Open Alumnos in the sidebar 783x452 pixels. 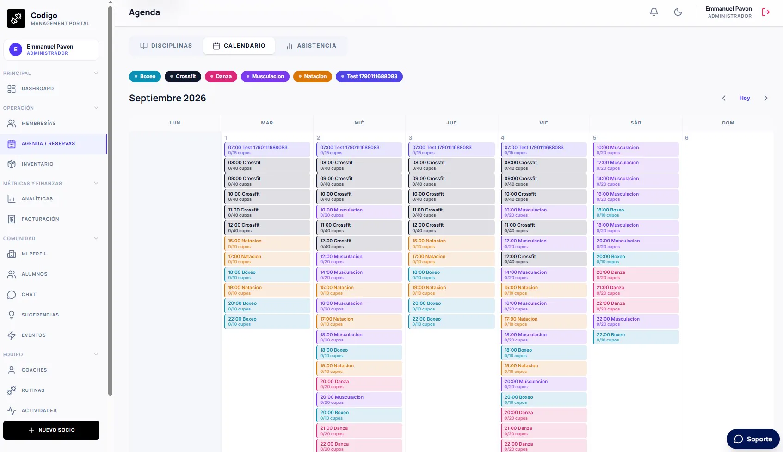pos(53,274)
